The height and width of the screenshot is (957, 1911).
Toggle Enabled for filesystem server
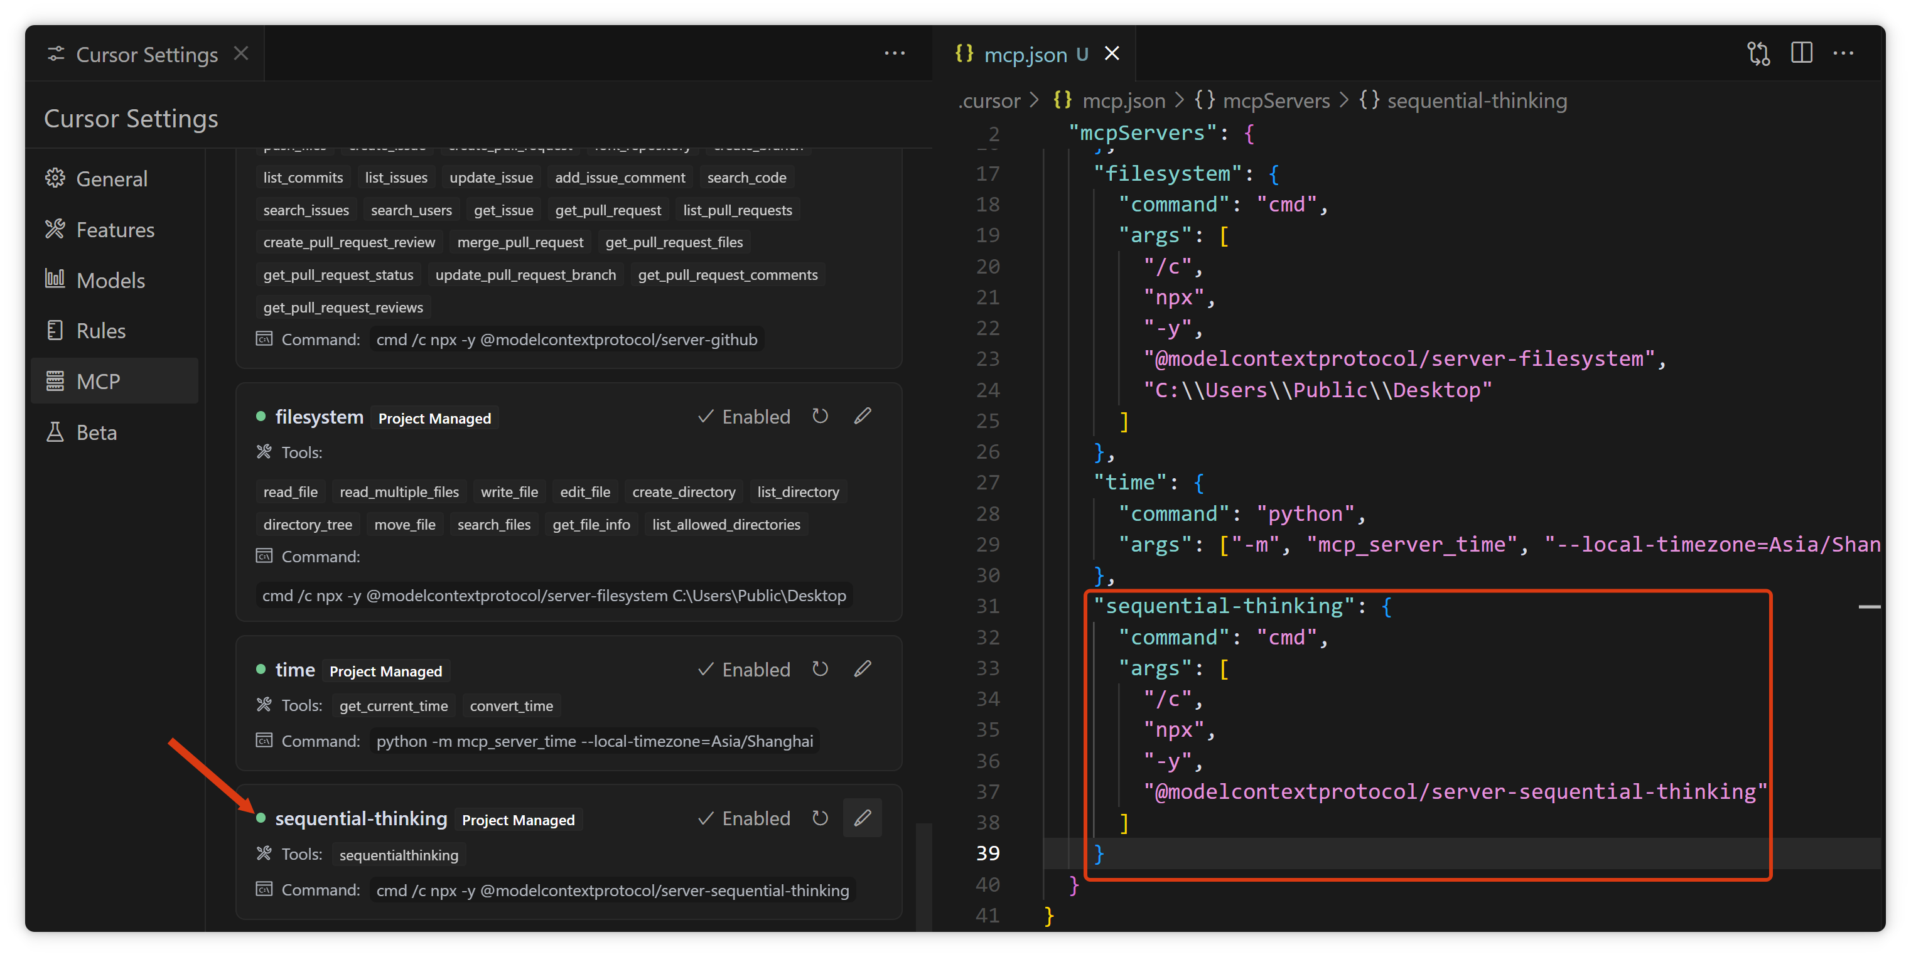click(744, 417)
